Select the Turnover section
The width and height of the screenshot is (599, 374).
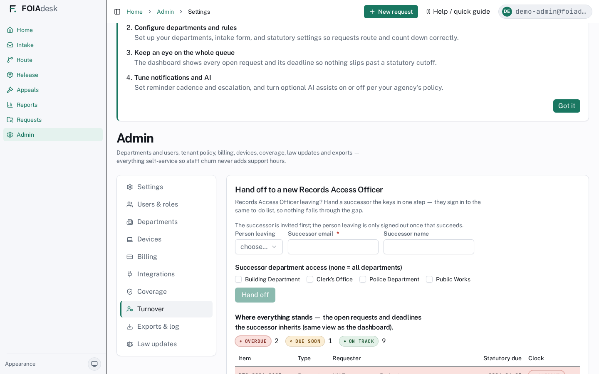[166, 309]
